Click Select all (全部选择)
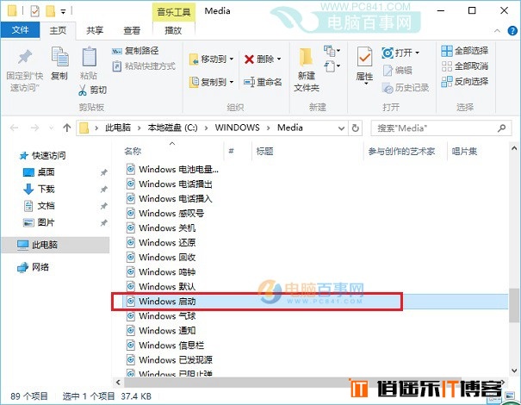Image resolution: width=521 pixels, height=405 pixels. tap(464, 51)
